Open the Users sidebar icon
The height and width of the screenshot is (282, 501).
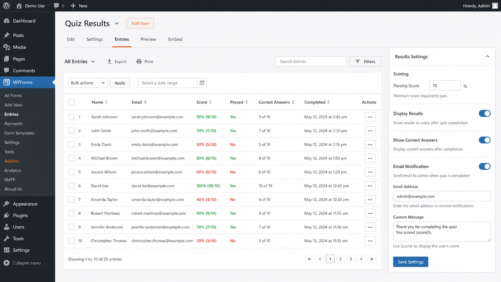pyautogui.click(x=7, y=227)
